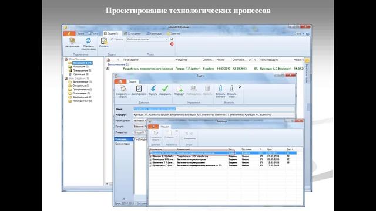Select the Просроченные (0) folder
Viewport: 376px width, 211px height.
[x=82, y=90]
